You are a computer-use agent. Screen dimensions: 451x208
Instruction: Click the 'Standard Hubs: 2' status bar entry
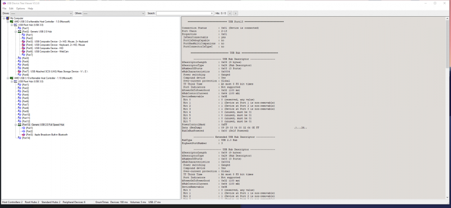(x=51, y=202)
